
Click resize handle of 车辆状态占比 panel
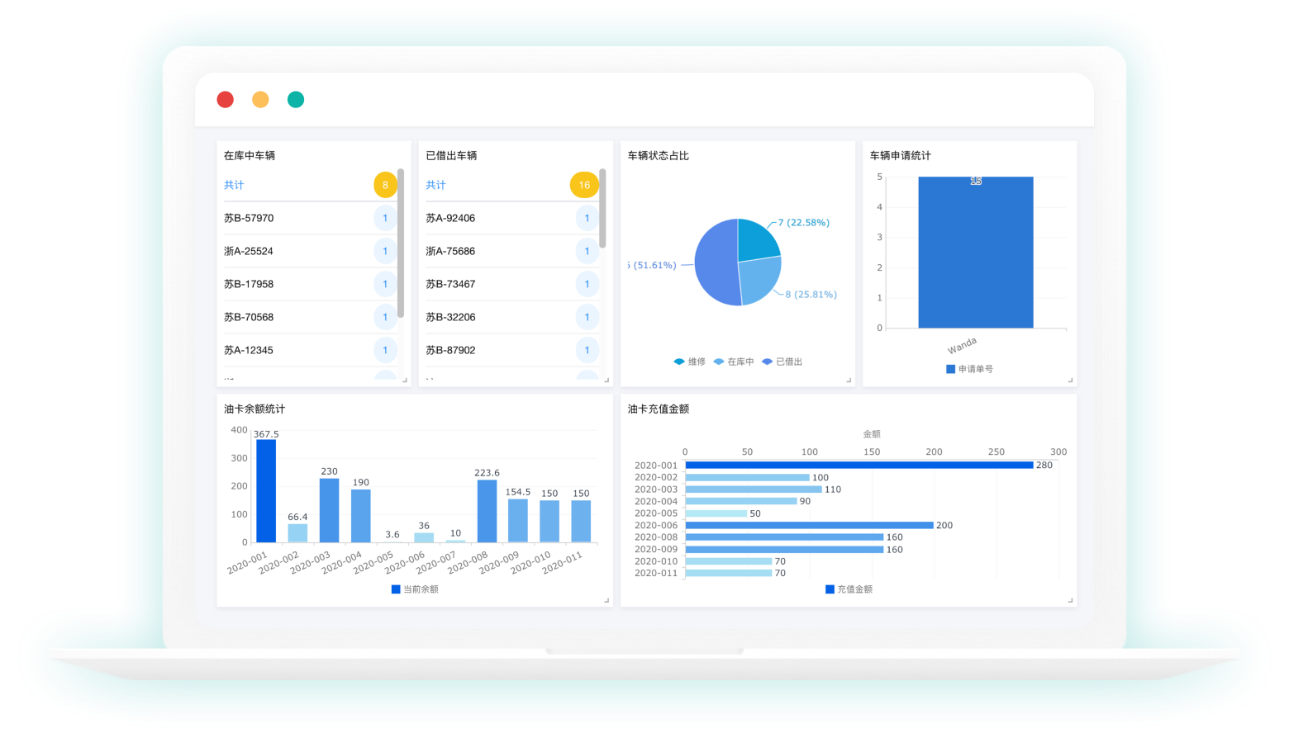(849, 381)
